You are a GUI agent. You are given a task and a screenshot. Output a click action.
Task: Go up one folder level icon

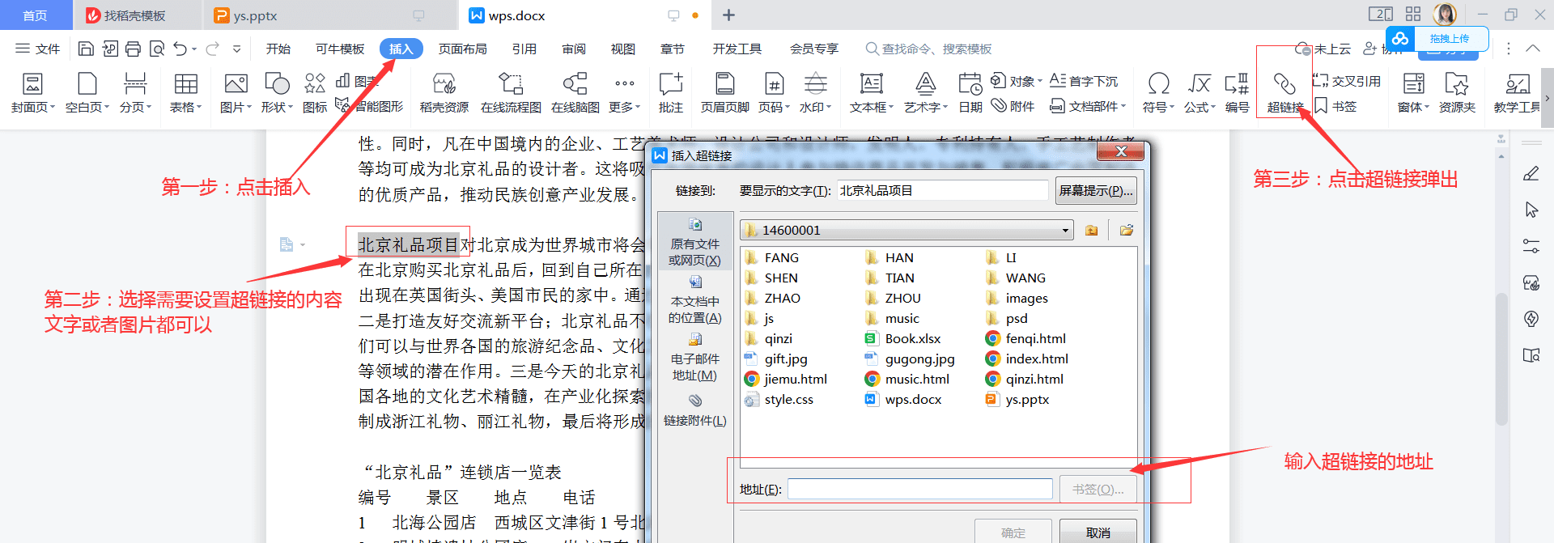tap(1092, 231)
